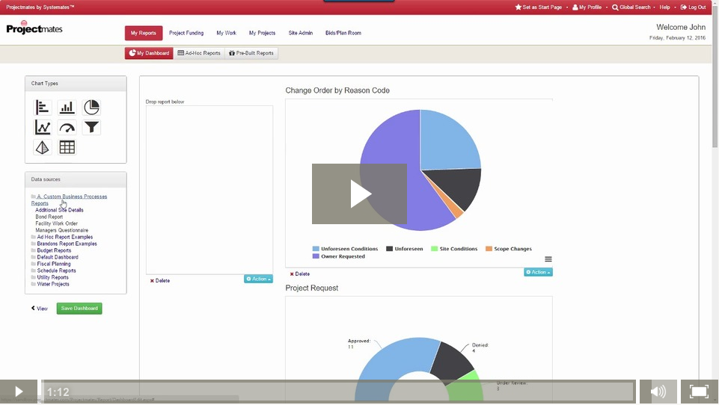Click the Projectmates logo
The width and height of the screenshot is (719, 405).
point(34,28)
